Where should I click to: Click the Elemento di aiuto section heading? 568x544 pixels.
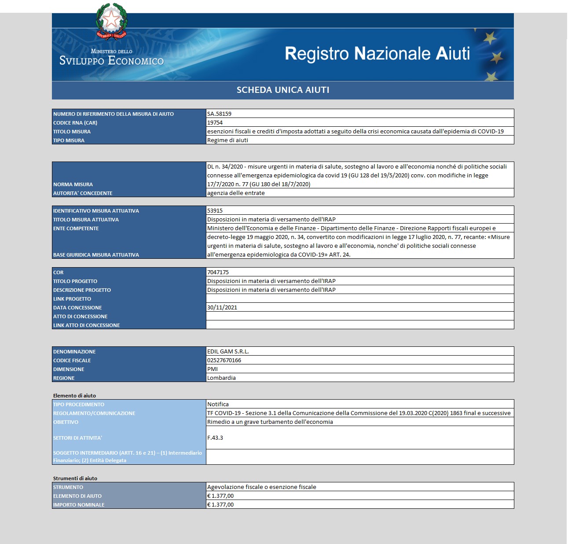click(x=74, y=396)
